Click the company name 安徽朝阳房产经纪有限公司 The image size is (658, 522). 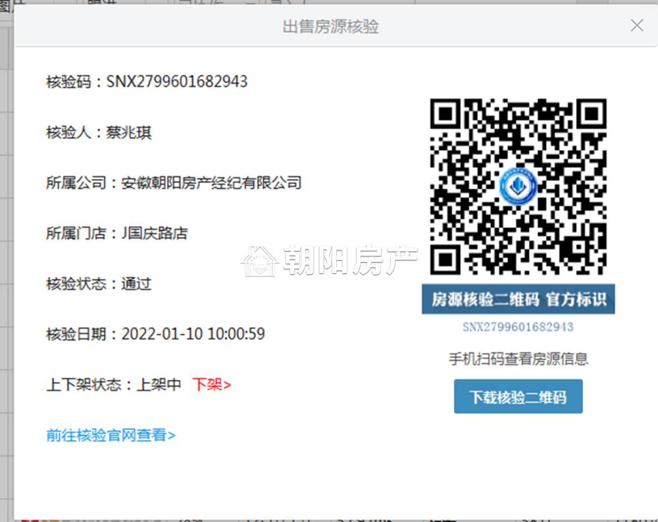pyautogui.click(x=211, y=183)
